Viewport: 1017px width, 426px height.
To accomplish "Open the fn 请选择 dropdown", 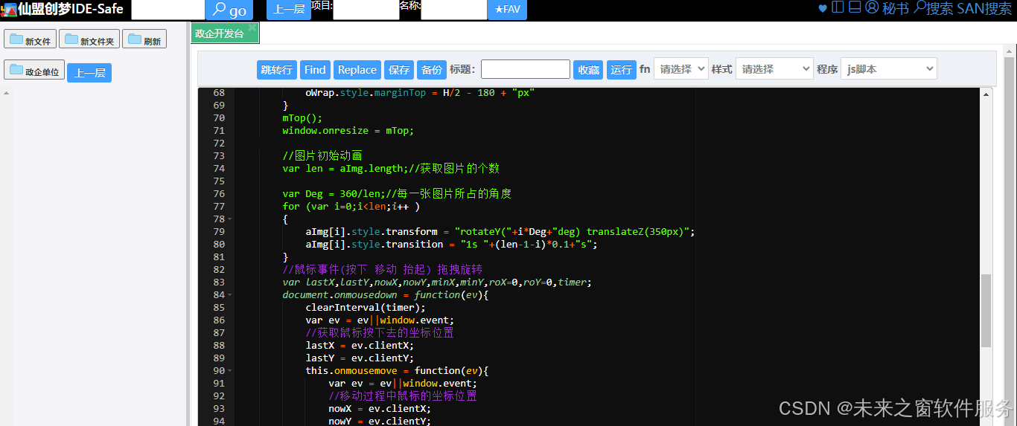I will coord(681,68).
